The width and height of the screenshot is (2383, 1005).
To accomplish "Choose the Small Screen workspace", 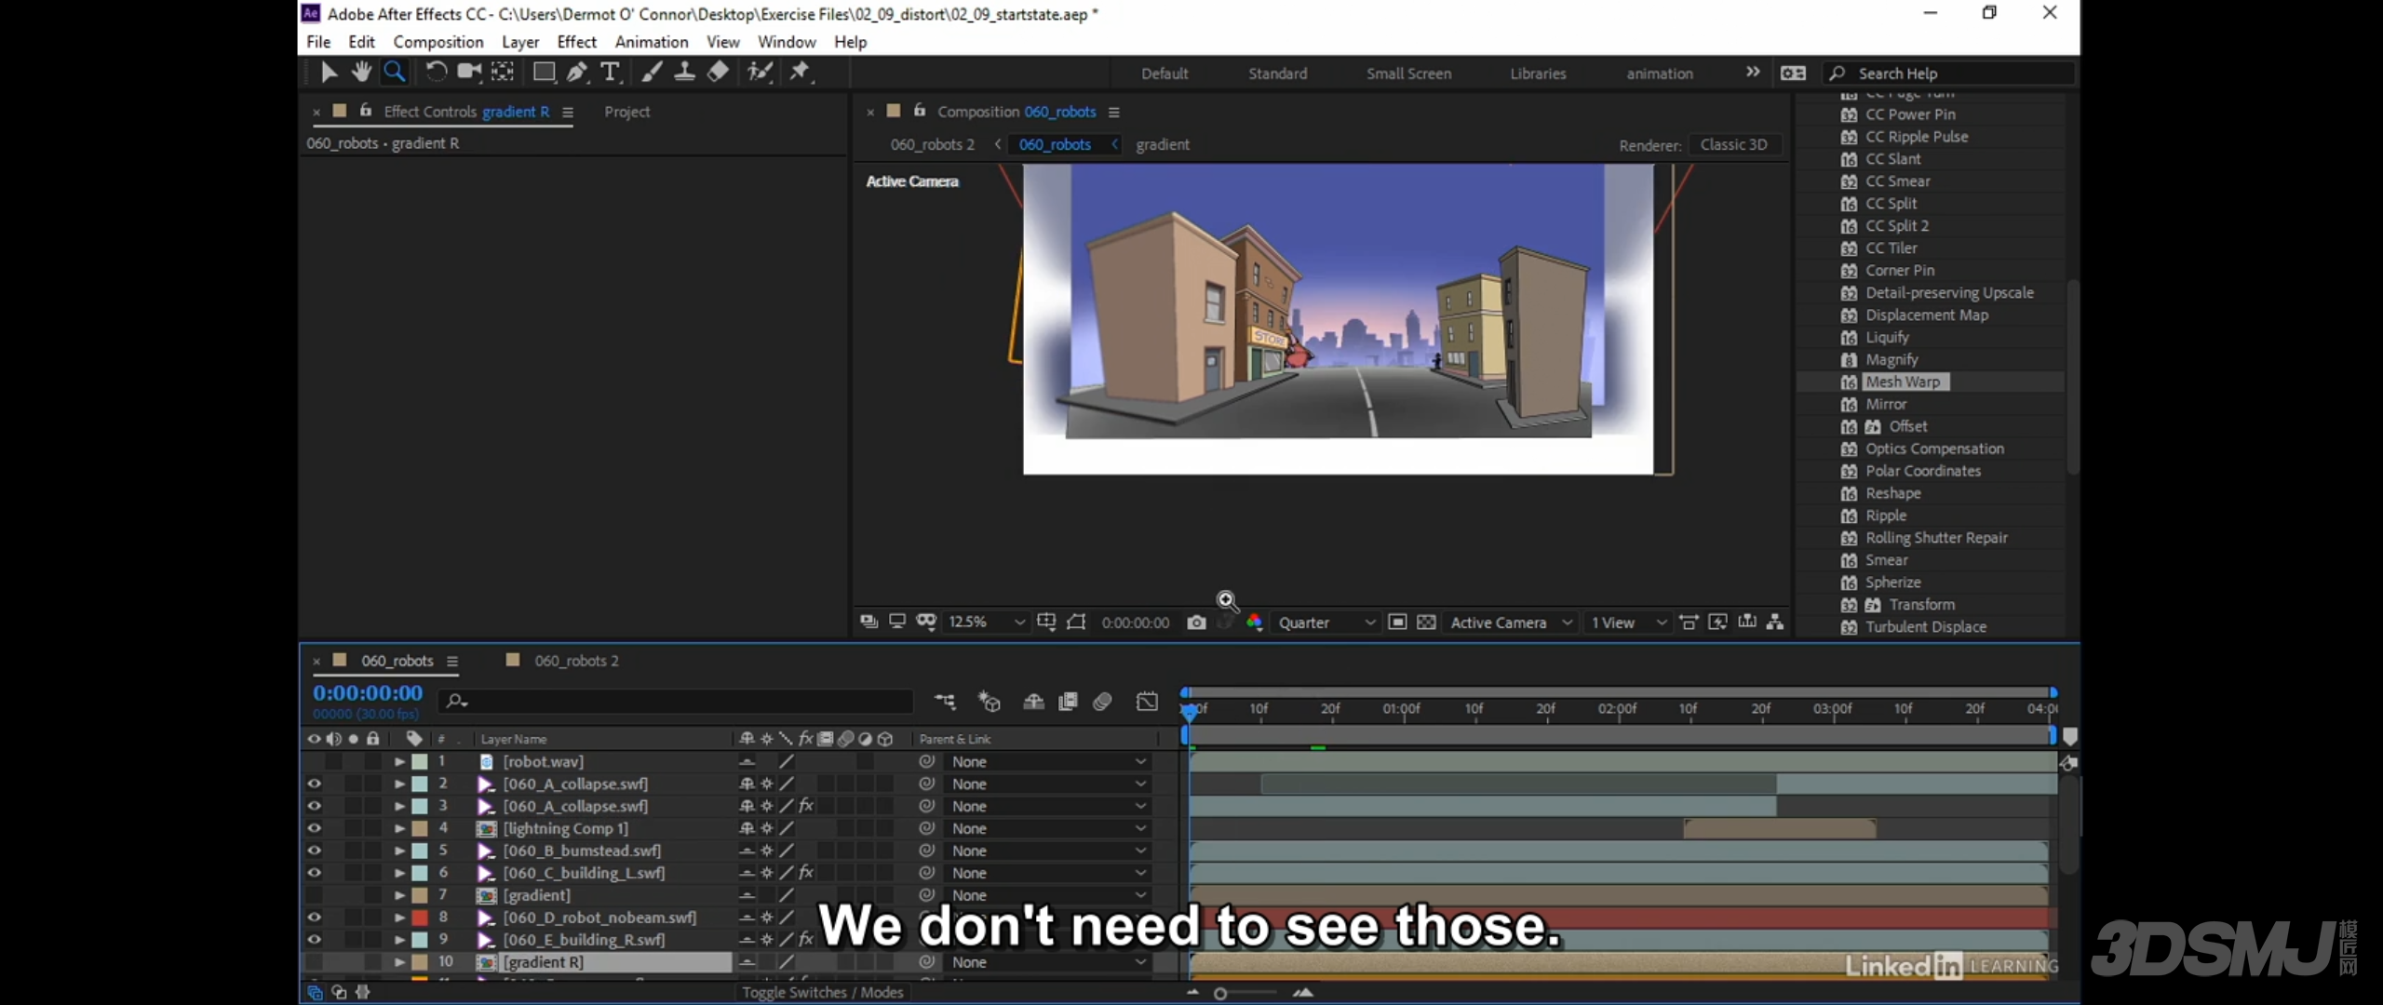I will (x=1408, y=74).
